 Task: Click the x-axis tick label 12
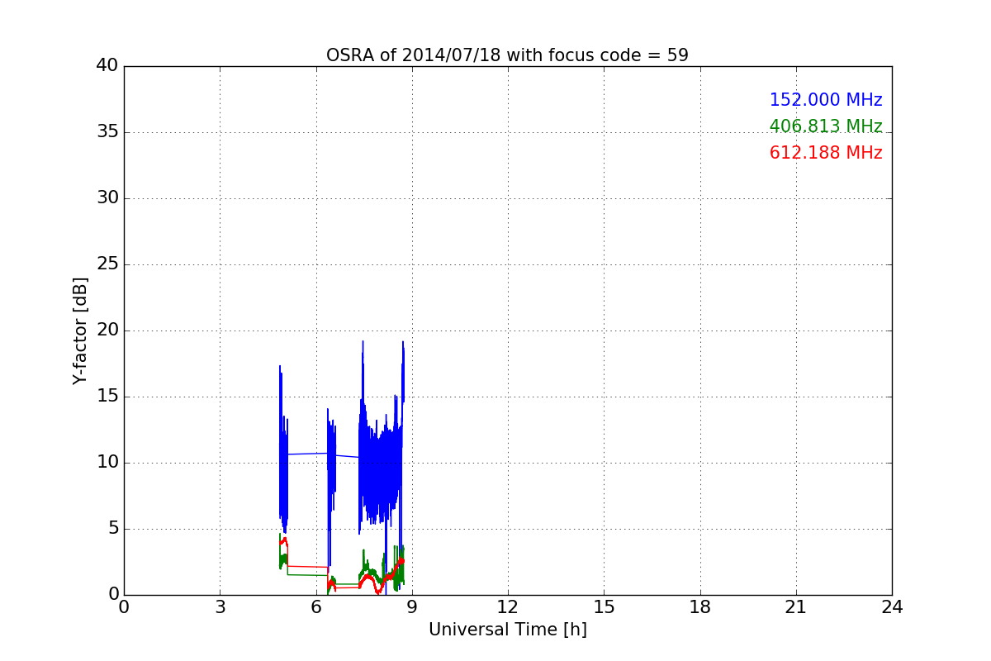click(x=508, y=607)
